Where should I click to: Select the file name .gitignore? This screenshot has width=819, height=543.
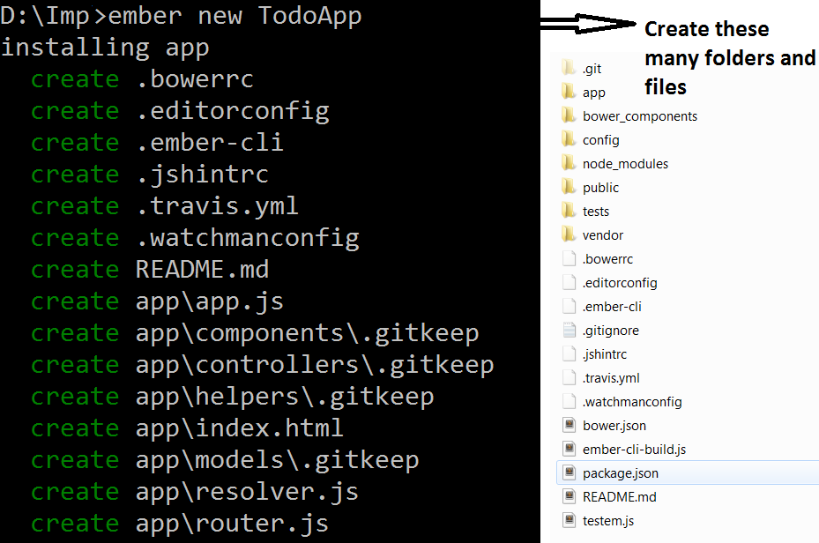(x=611, y=331)
